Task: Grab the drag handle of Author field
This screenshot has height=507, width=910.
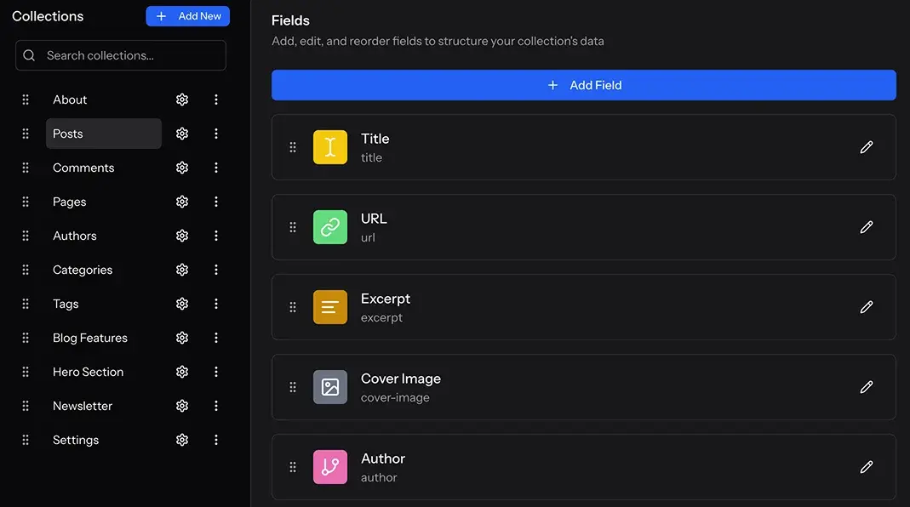Action: 293,467
